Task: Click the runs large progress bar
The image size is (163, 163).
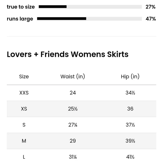Action: (x=89, y=19)
